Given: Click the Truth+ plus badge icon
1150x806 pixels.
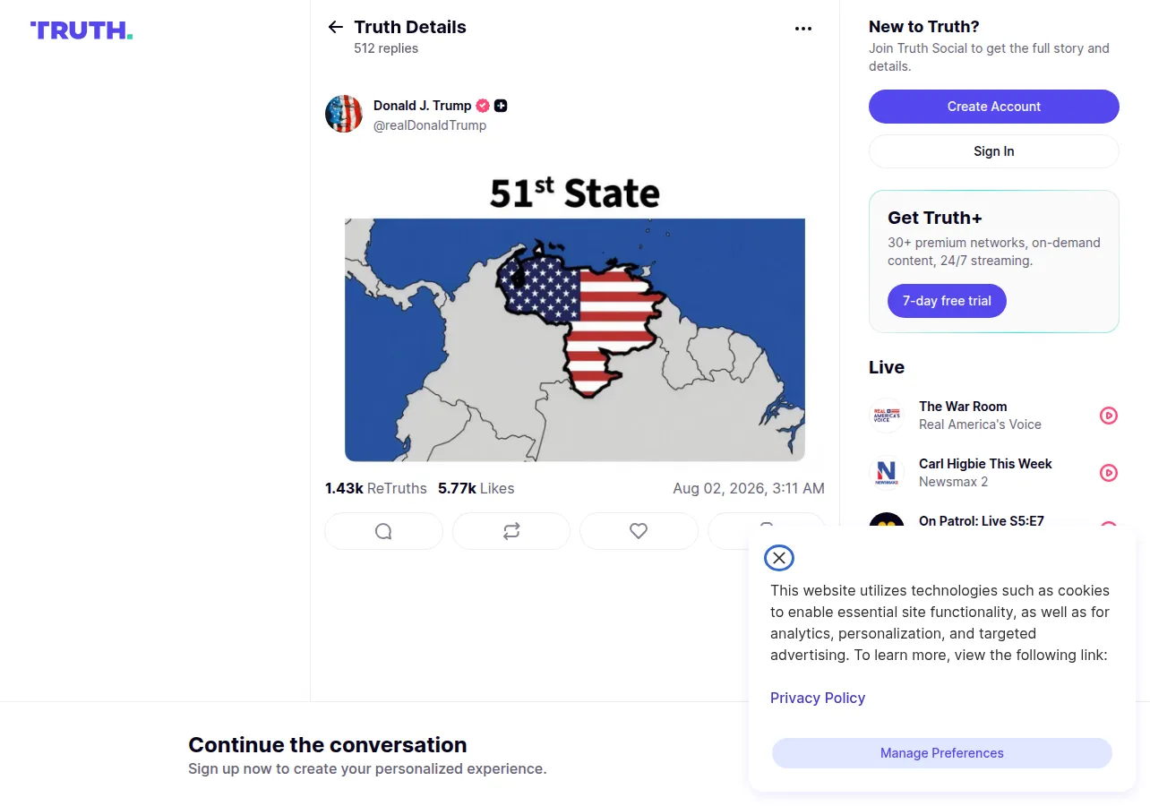Looking at the screenshot, I should [501, 106].
